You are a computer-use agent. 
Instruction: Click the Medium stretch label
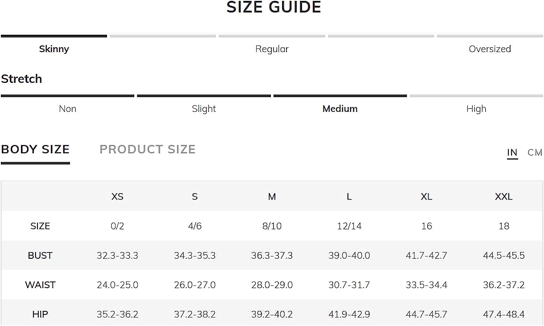click(x=340, y=109)
